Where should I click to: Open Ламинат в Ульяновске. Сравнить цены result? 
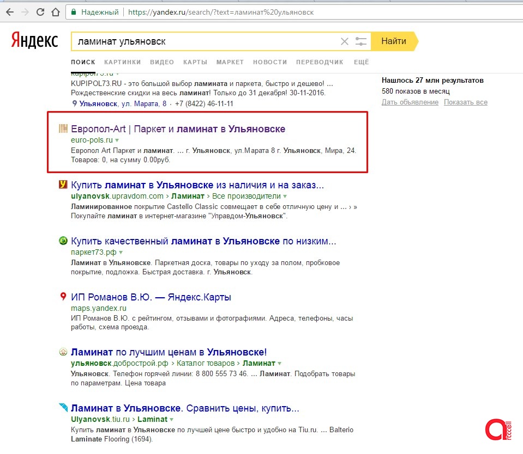click(185, 408)
